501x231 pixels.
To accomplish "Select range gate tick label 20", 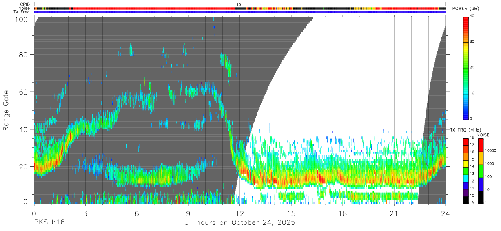I will (x=23, y=166).
